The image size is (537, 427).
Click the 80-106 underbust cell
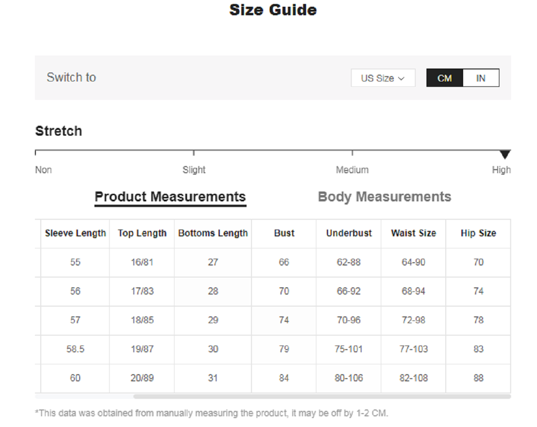(x=349, y=378)
